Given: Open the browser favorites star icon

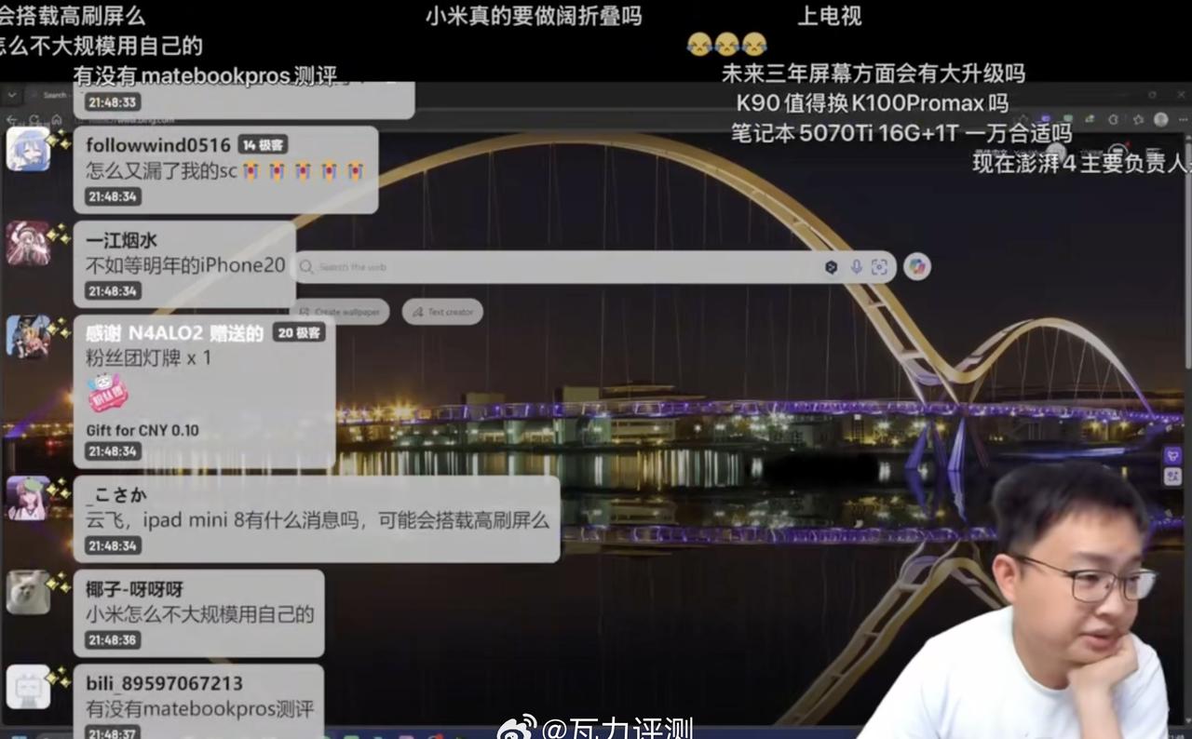Looking at the screenshot, I should point(1138,119).
